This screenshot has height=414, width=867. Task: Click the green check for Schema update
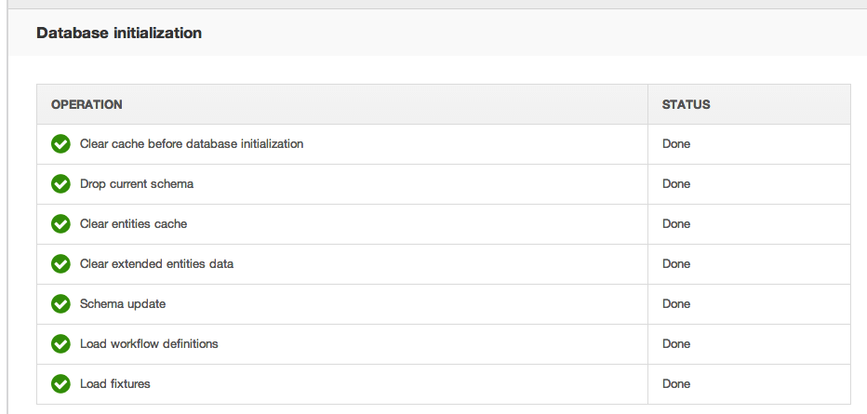60,303
